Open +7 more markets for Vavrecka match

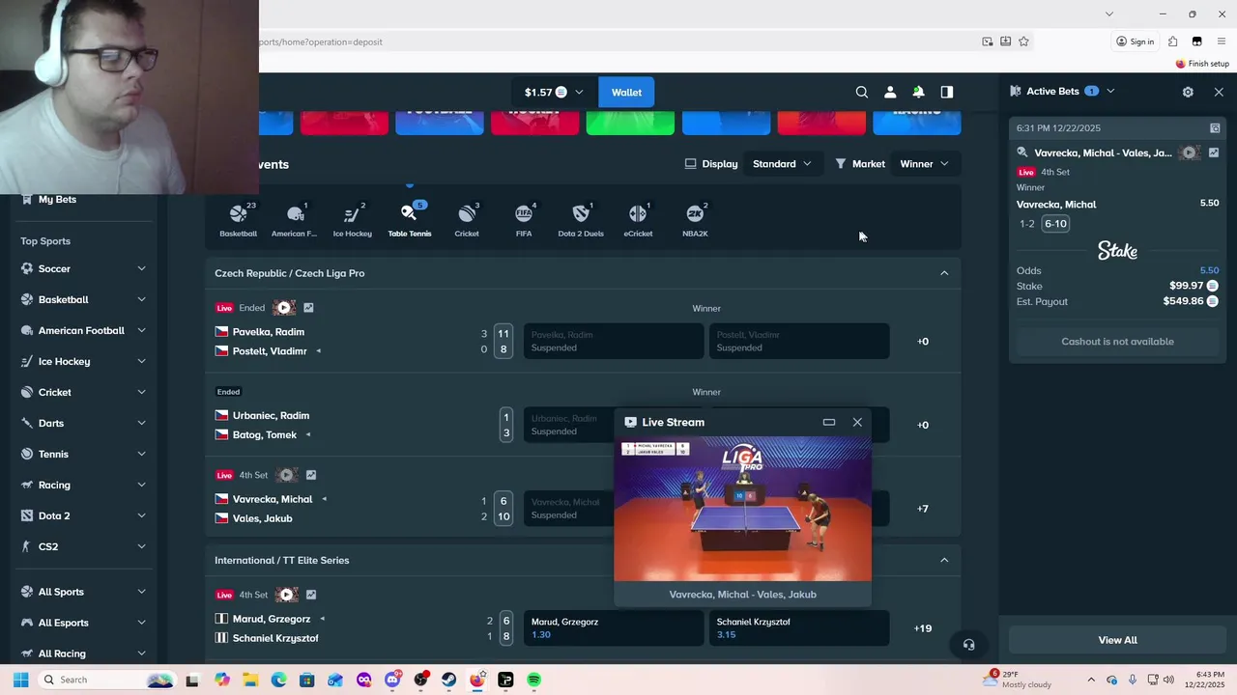[923, 509]
